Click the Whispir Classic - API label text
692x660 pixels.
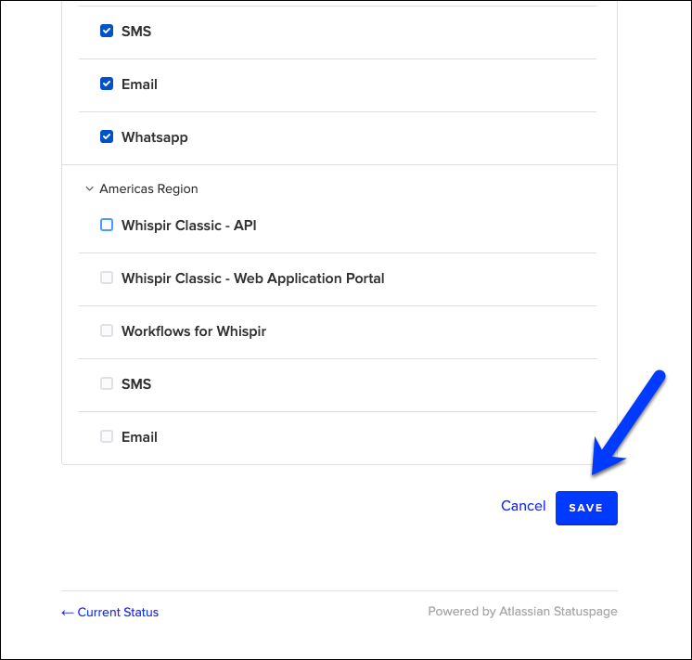click(x=189, y=226)
